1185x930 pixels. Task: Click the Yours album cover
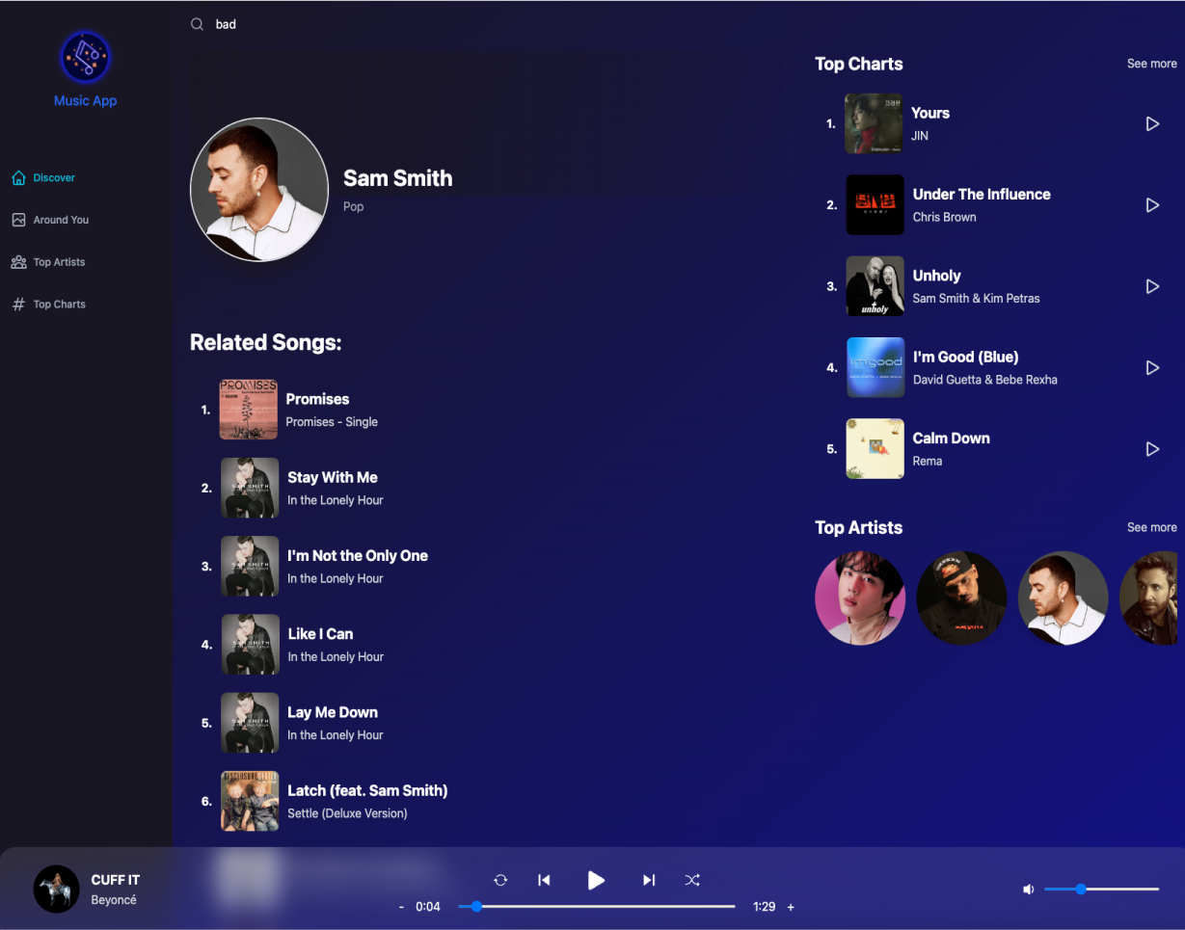pos(874,123)
